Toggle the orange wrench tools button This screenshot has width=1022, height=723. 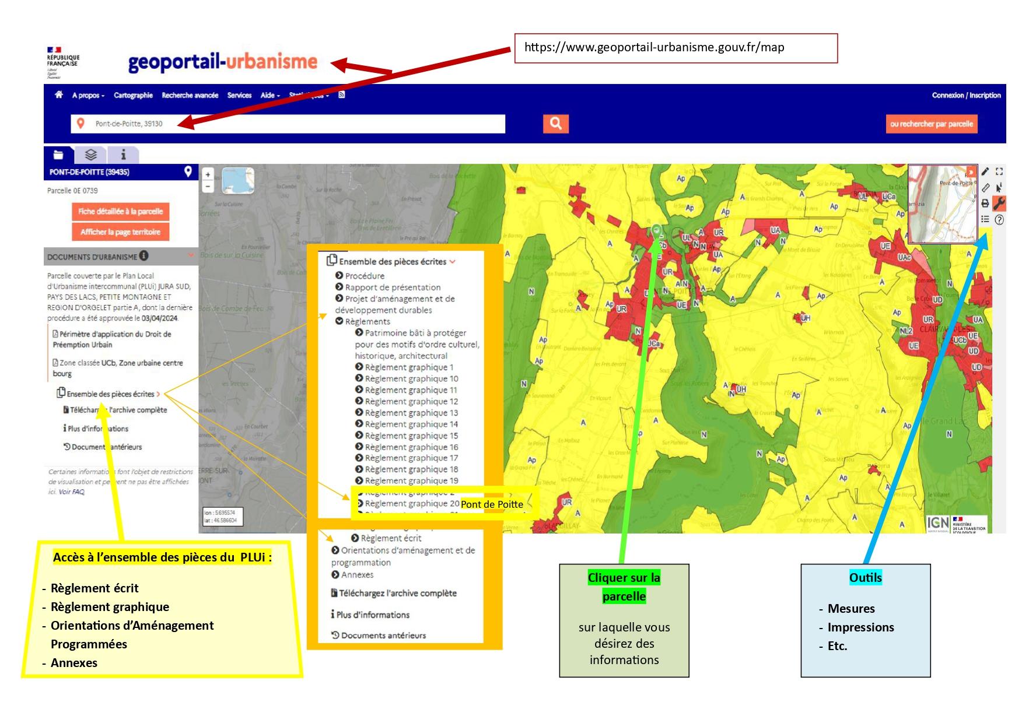(x=999, y=203)
